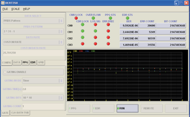Viewport: 190px width, 117px height.
Task: Click the EXIT button
Action: (x=176, y=108)
